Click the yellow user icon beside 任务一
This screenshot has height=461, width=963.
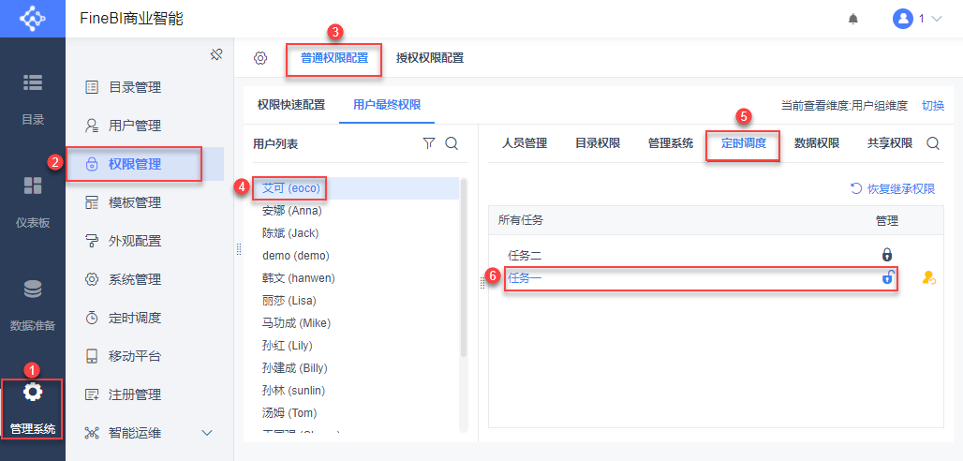click(x=928, y=278)
